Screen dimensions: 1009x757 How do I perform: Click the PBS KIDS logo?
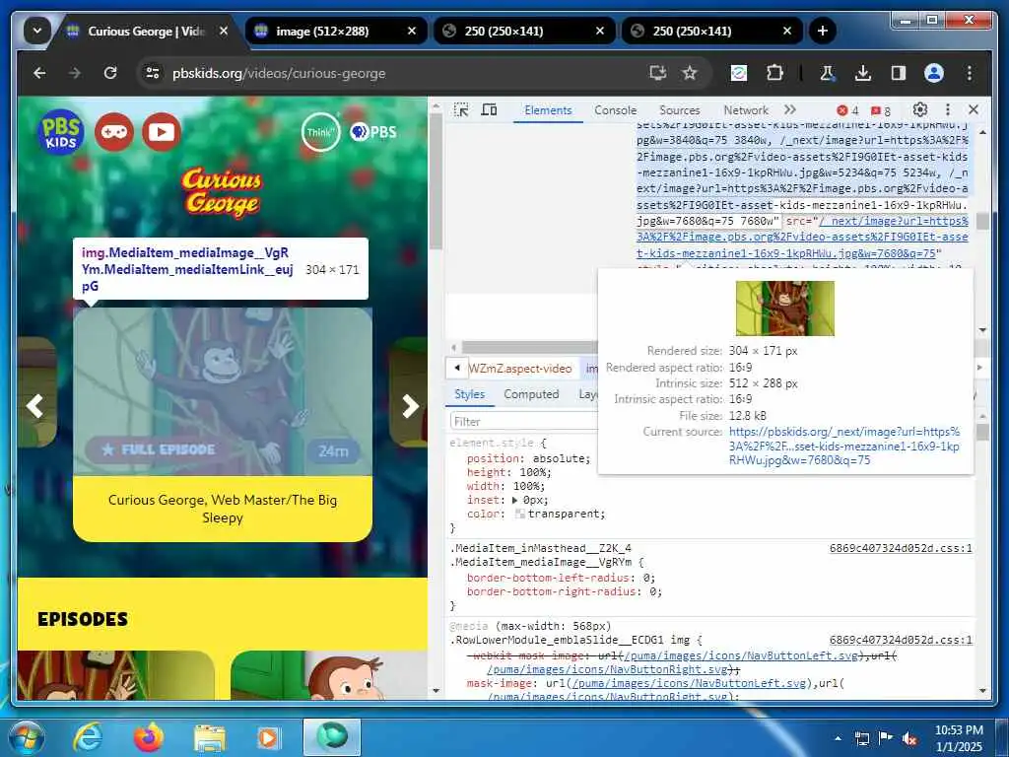[x=61, y=132]
